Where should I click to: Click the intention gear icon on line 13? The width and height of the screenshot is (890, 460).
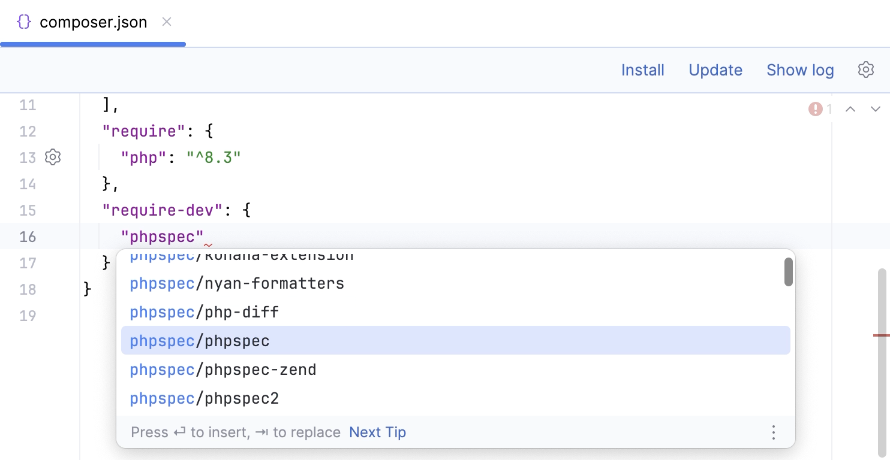tap(52, 157)
